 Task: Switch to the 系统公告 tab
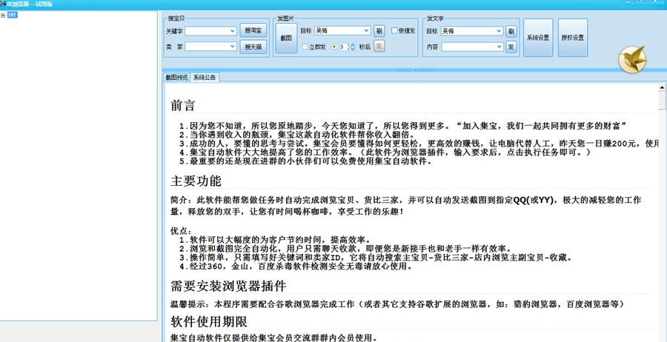click(205, 77)
